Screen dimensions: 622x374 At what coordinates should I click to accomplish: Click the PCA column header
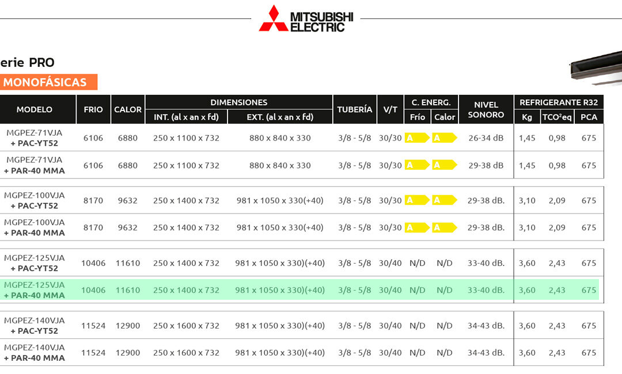[x=589, y=117]
